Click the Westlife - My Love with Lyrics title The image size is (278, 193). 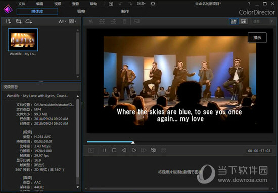coord(37,96)
